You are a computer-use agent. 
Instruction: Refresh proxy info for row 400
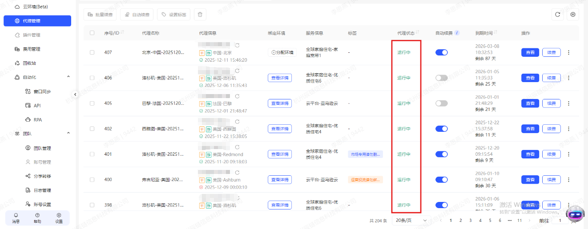238,173
